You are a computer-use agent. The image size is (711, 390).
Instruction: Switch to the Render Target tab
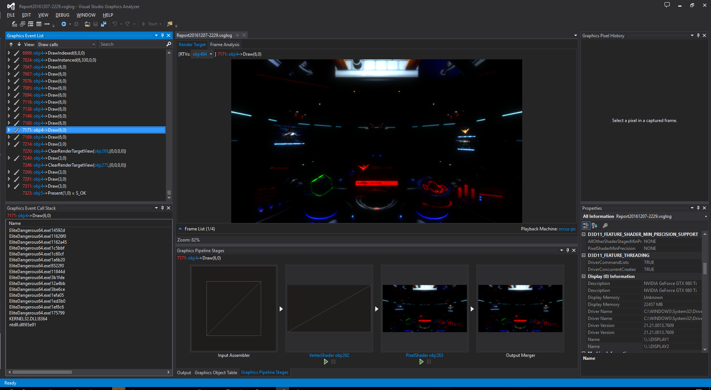coord(192,45)
